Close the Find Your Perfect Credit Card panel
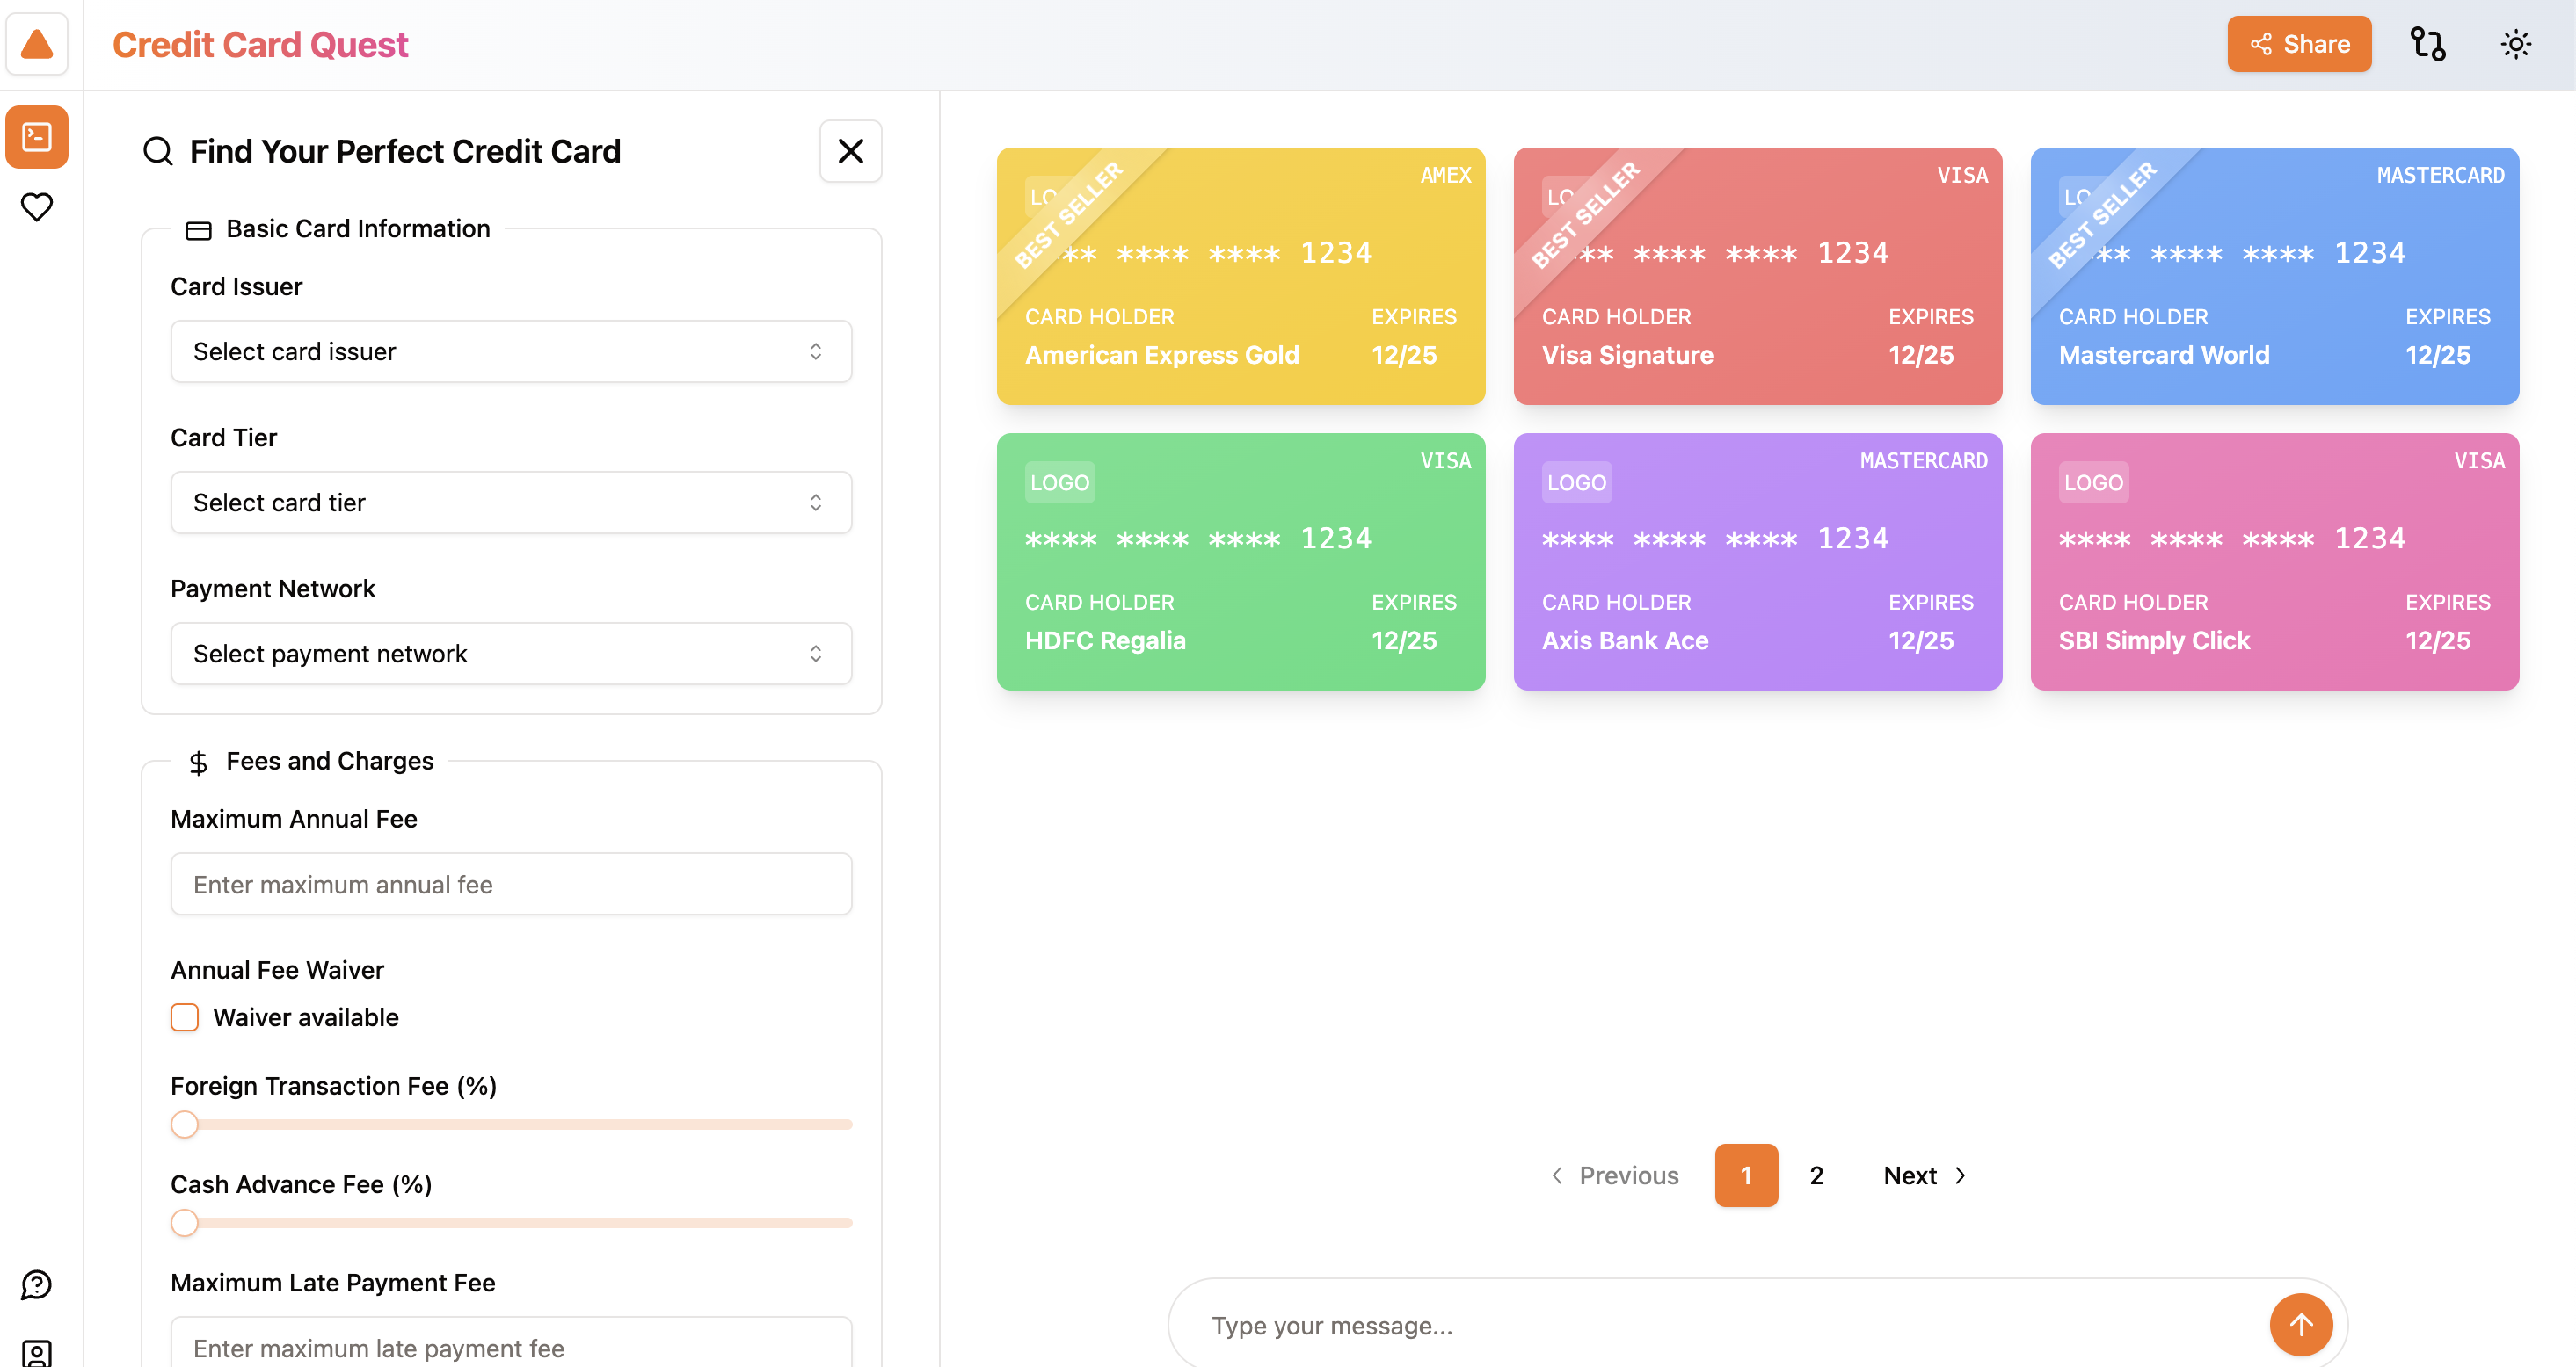Image resolution: width=2576 pixels, height=1367 pixels. [x=850, y=151]
